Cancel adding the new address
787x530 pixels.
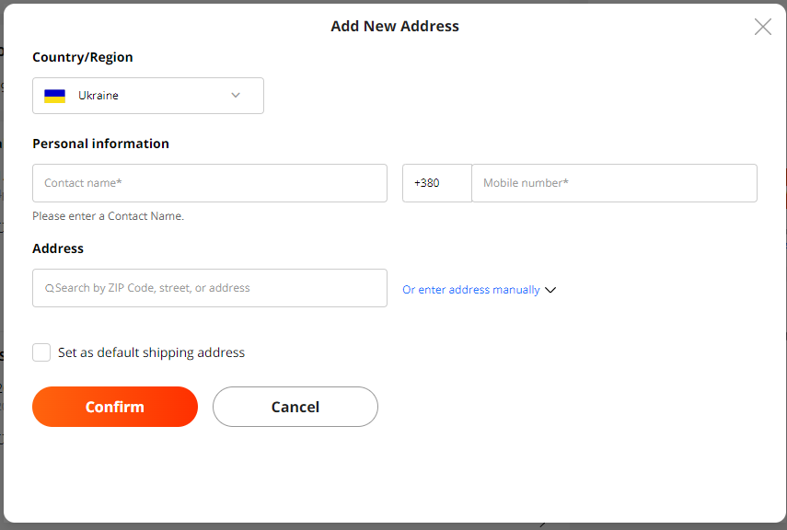pos(295,407)
